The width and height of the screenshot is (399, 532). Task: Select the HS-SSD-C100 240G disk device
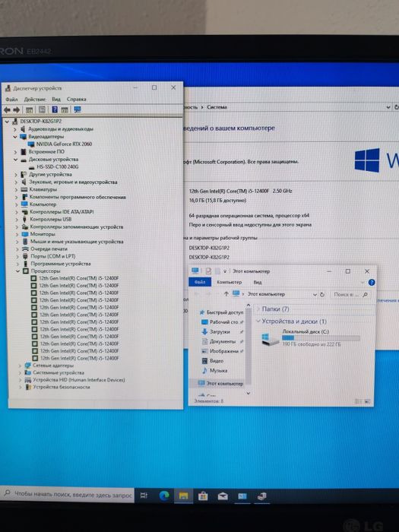click(57, 166)
